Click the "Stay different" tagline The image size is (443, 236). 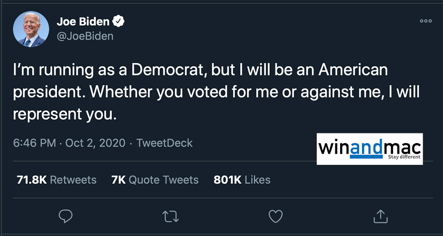click(404, 157)
